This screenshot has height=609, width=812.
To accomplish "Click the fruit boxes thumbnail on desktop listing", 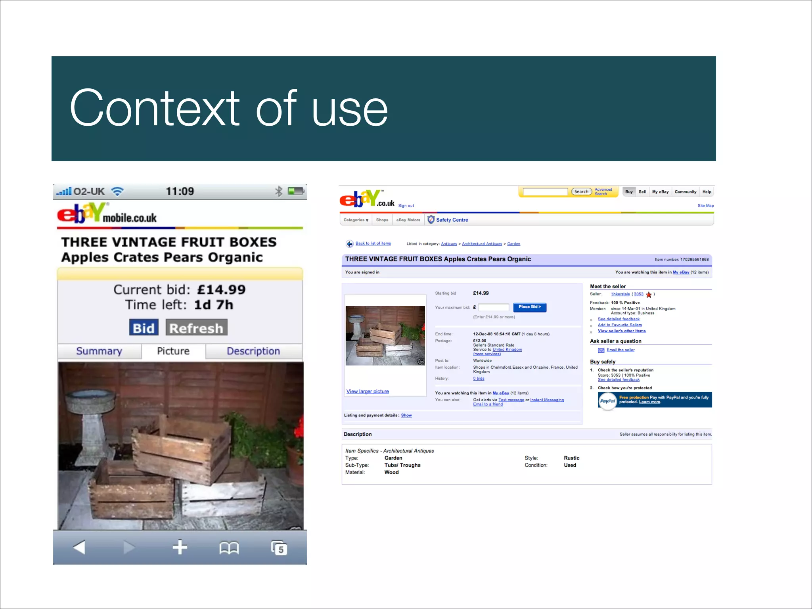I will point(385,335).
